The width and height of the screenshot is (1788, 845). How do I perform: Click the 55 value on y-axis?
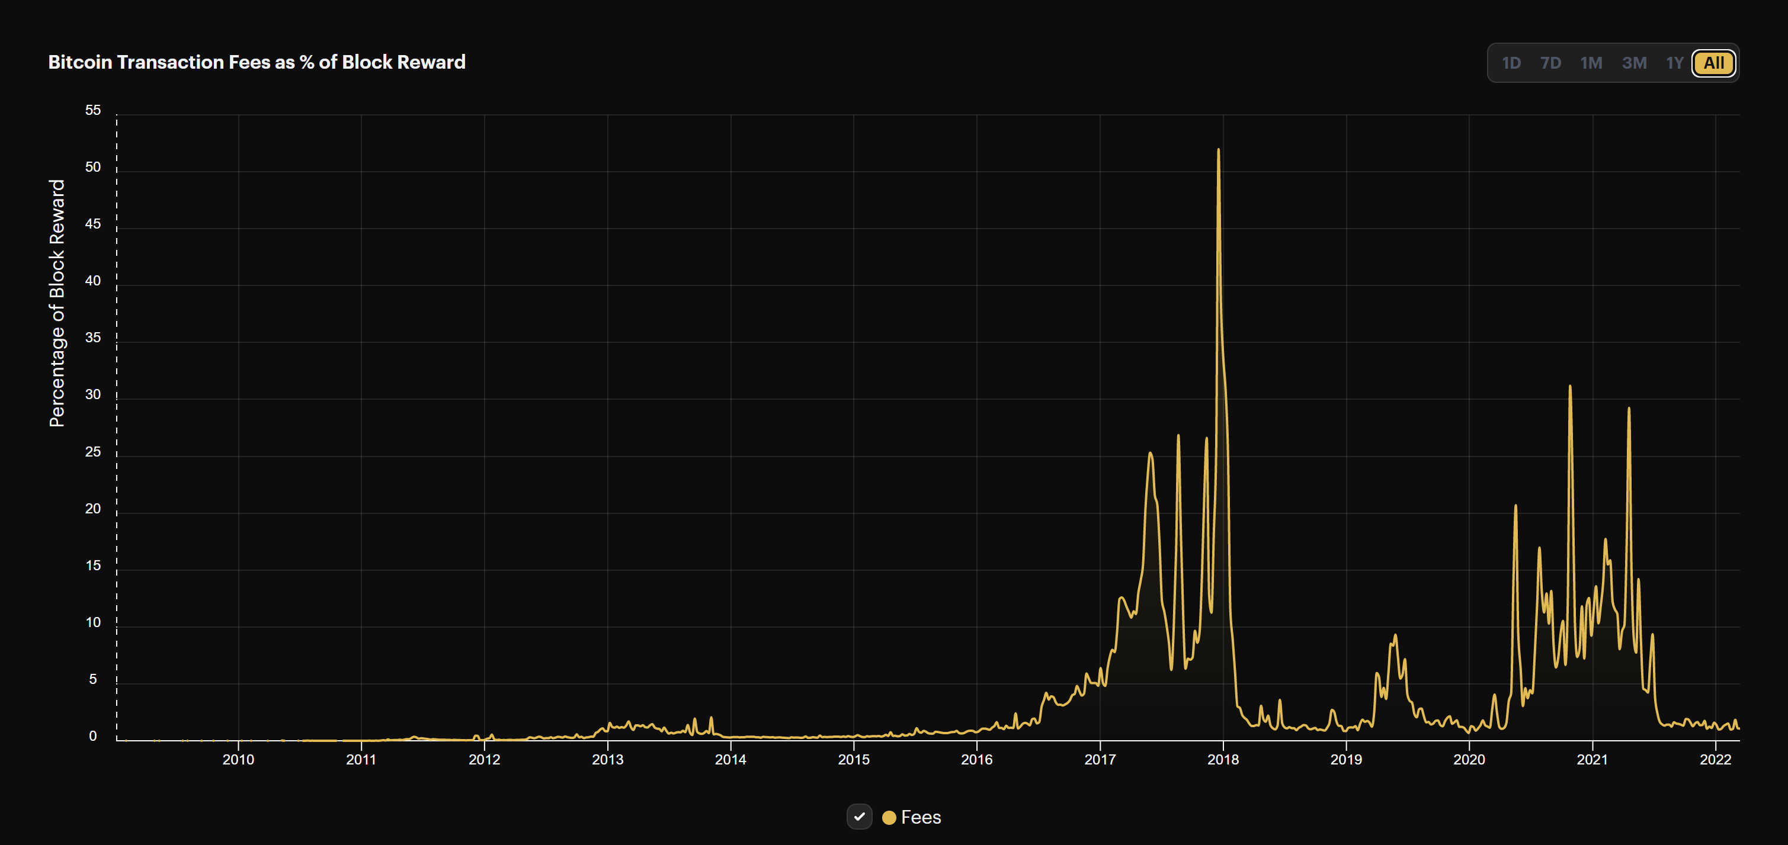(94, 110)
